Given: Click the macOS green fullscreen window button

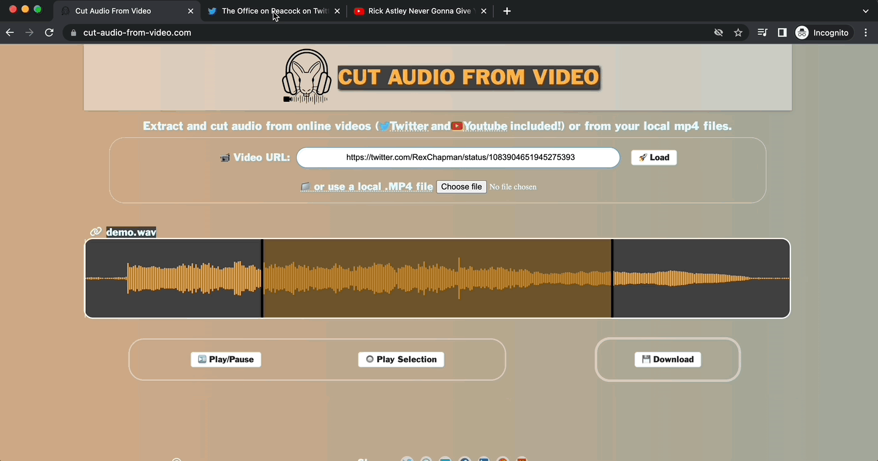Looking at the screenshot, I should (x=37, y=9).
